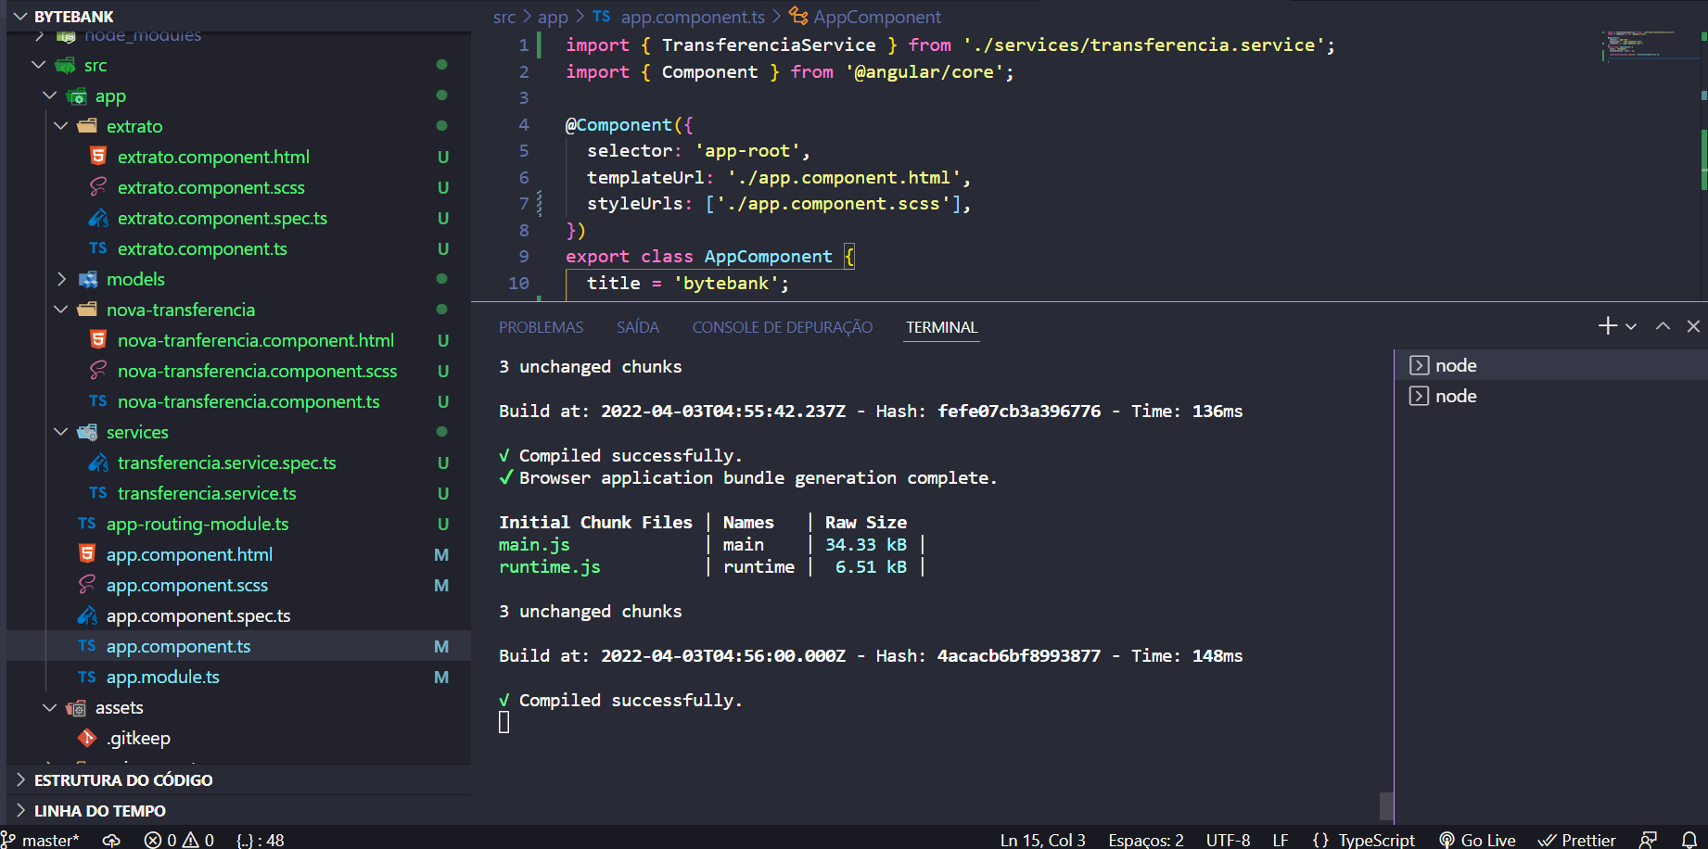
Task: Click the app breadcrumb
Action: coord(553,17)
